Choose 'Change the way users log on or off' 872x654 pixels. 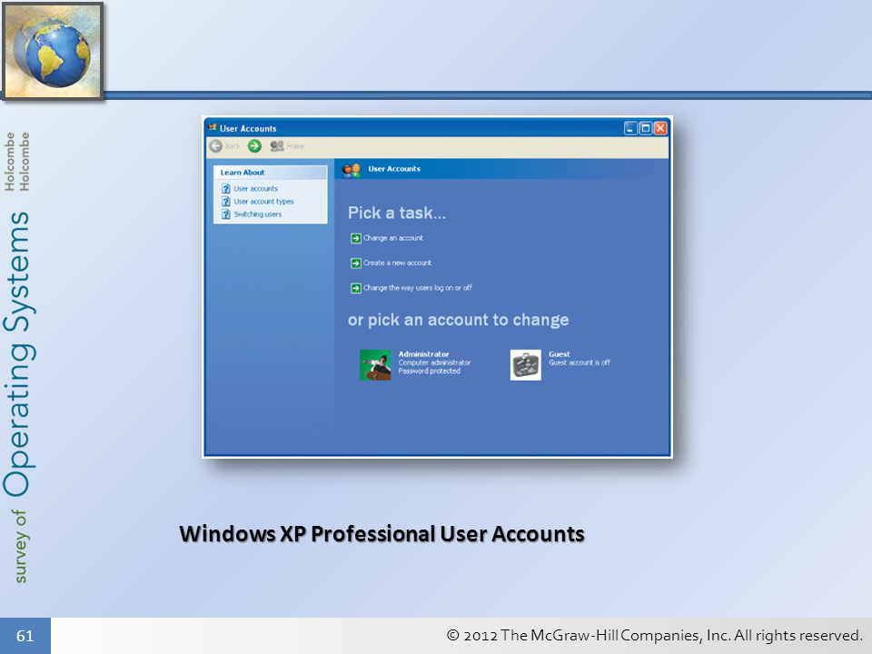417,288
